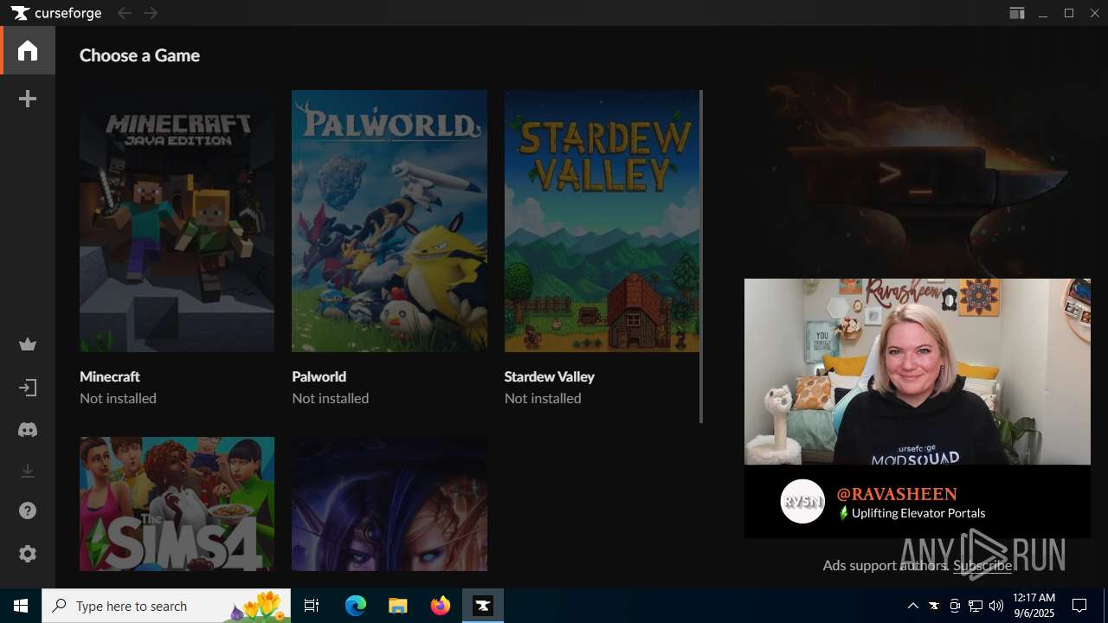This screenshot has height=623, width=1108.
Task: Show hidden system tray icons
Action: [x=913, y=606]
